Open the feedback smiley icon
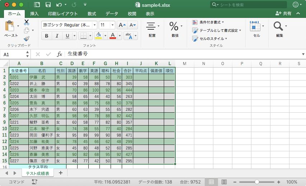 (296, 5)
